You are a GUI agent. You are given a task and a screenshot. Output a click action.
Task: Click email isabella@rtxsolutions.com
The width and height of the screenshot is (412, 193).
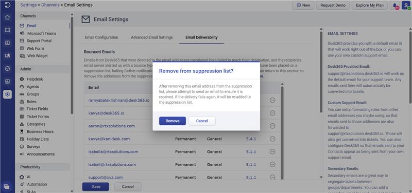tap(113, 151)
